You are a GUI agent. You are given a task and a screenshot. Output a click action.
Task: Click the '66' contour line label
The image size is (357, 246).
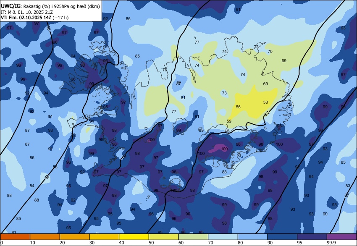click(346, 195)
